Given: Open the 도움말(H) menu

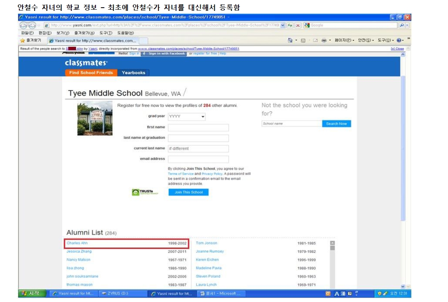Looking at the screenshot, I should click(x=125, y=33).
